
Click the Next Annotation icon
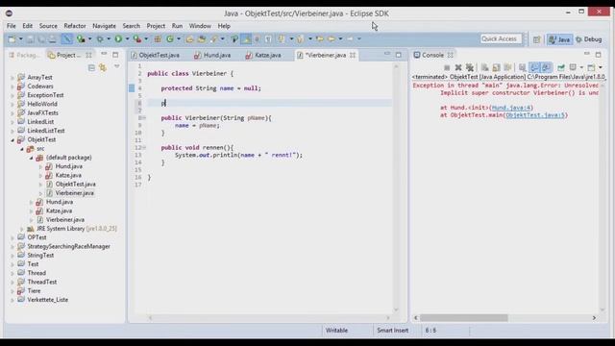[x=281, y=38]
